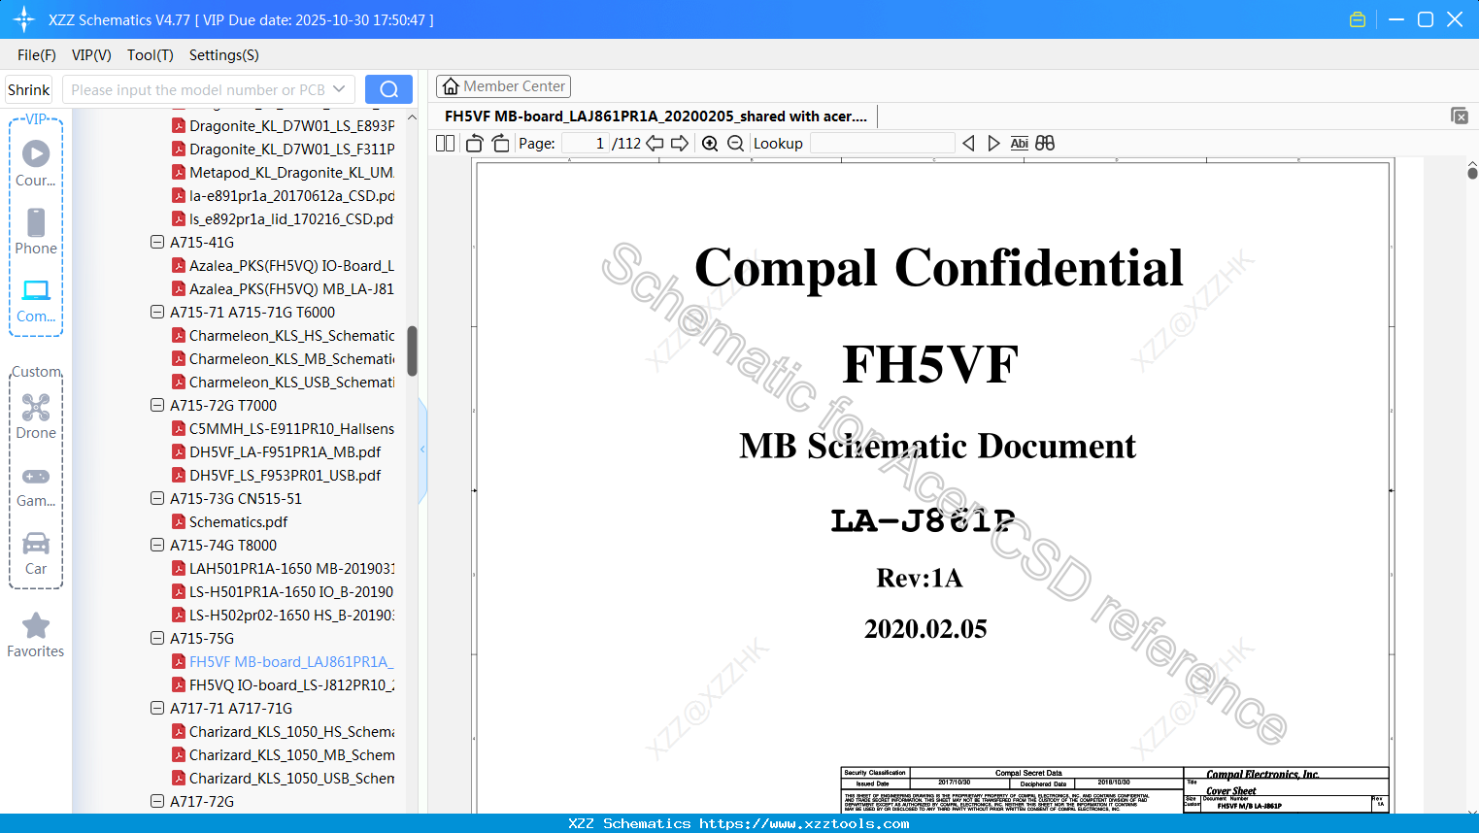Open Dragonite_KL_D7W01_LS_F311P file
The height and width of the screenshot is (833, 1479).
click(284, 149)
